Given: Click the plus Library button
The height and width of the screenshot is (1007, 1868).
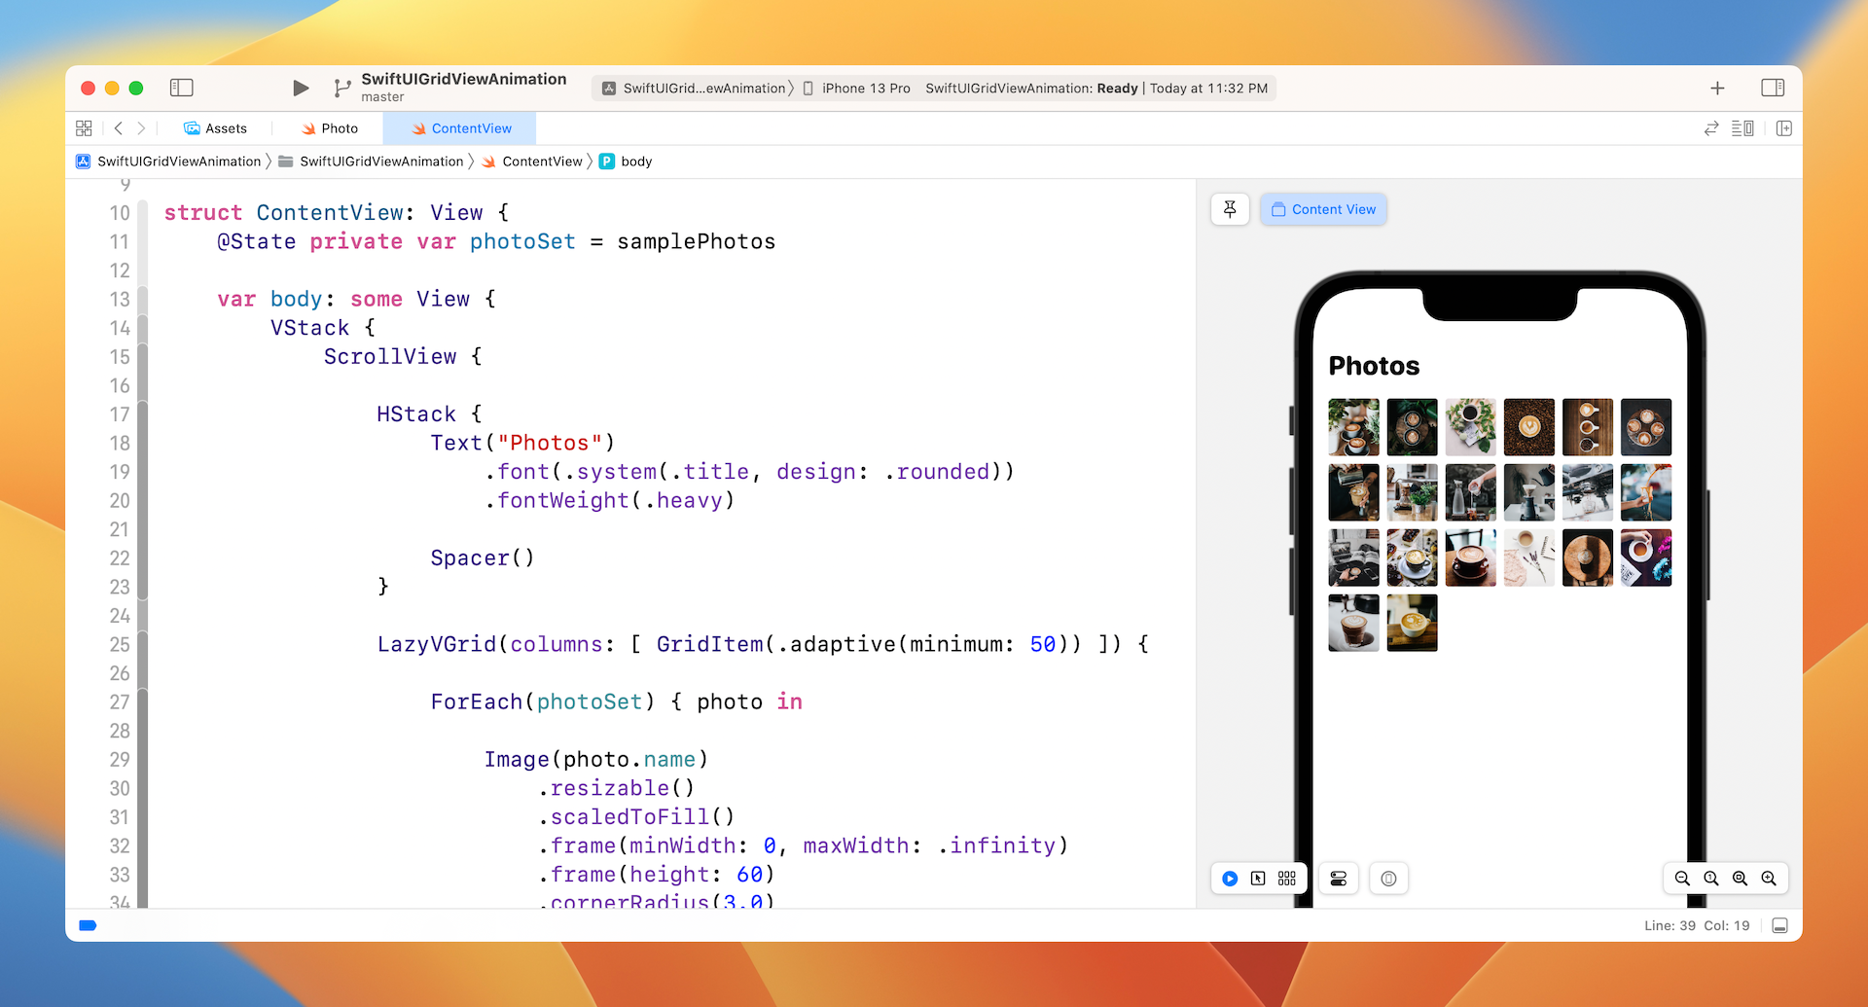Looking at the screenshot, I should (1717, 89).
